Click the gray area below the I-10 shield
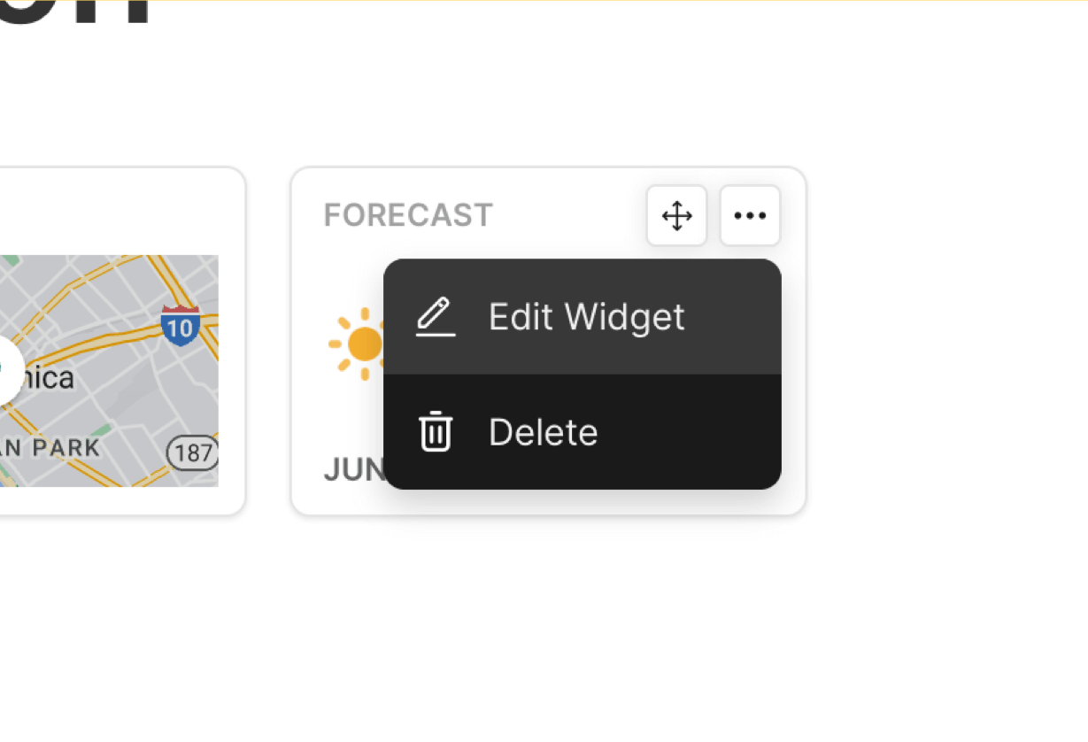This screenshot has height=742, width=1088. [x=177, y=390]
